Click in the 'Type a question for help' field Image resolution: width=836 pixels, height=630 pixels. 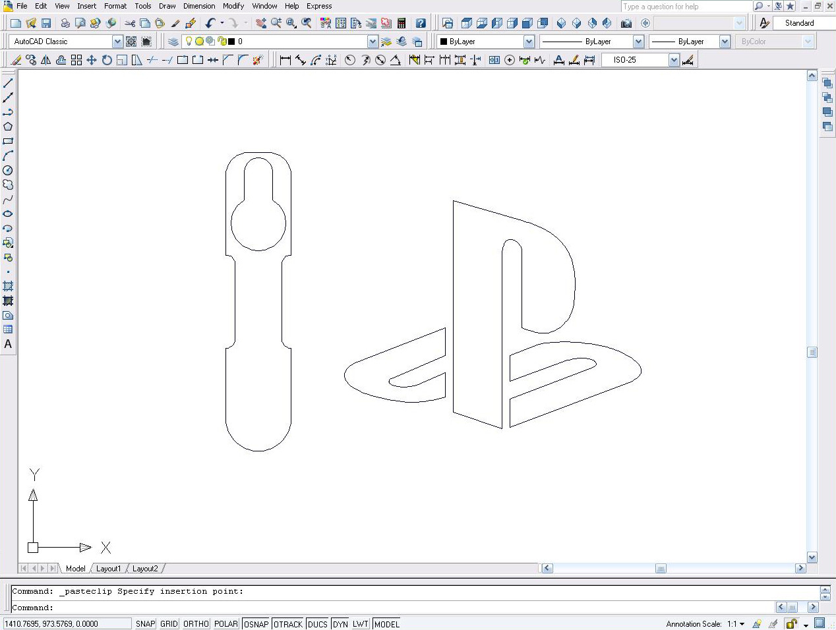(x=686, y=7)
